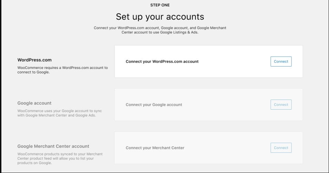Click the STEP ONE label
This screenshot has height=173, width=329.
160,5
